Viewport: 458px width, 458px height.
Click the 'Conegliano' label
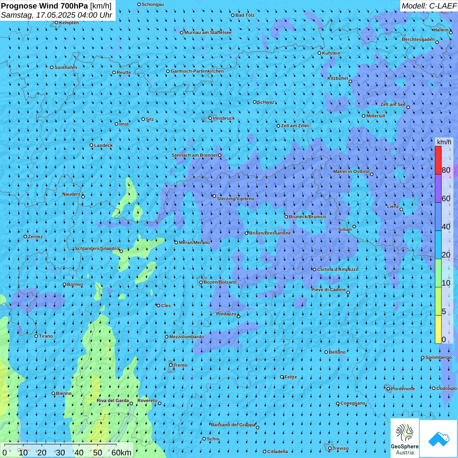pyautogui.click(x=353, y=403)
